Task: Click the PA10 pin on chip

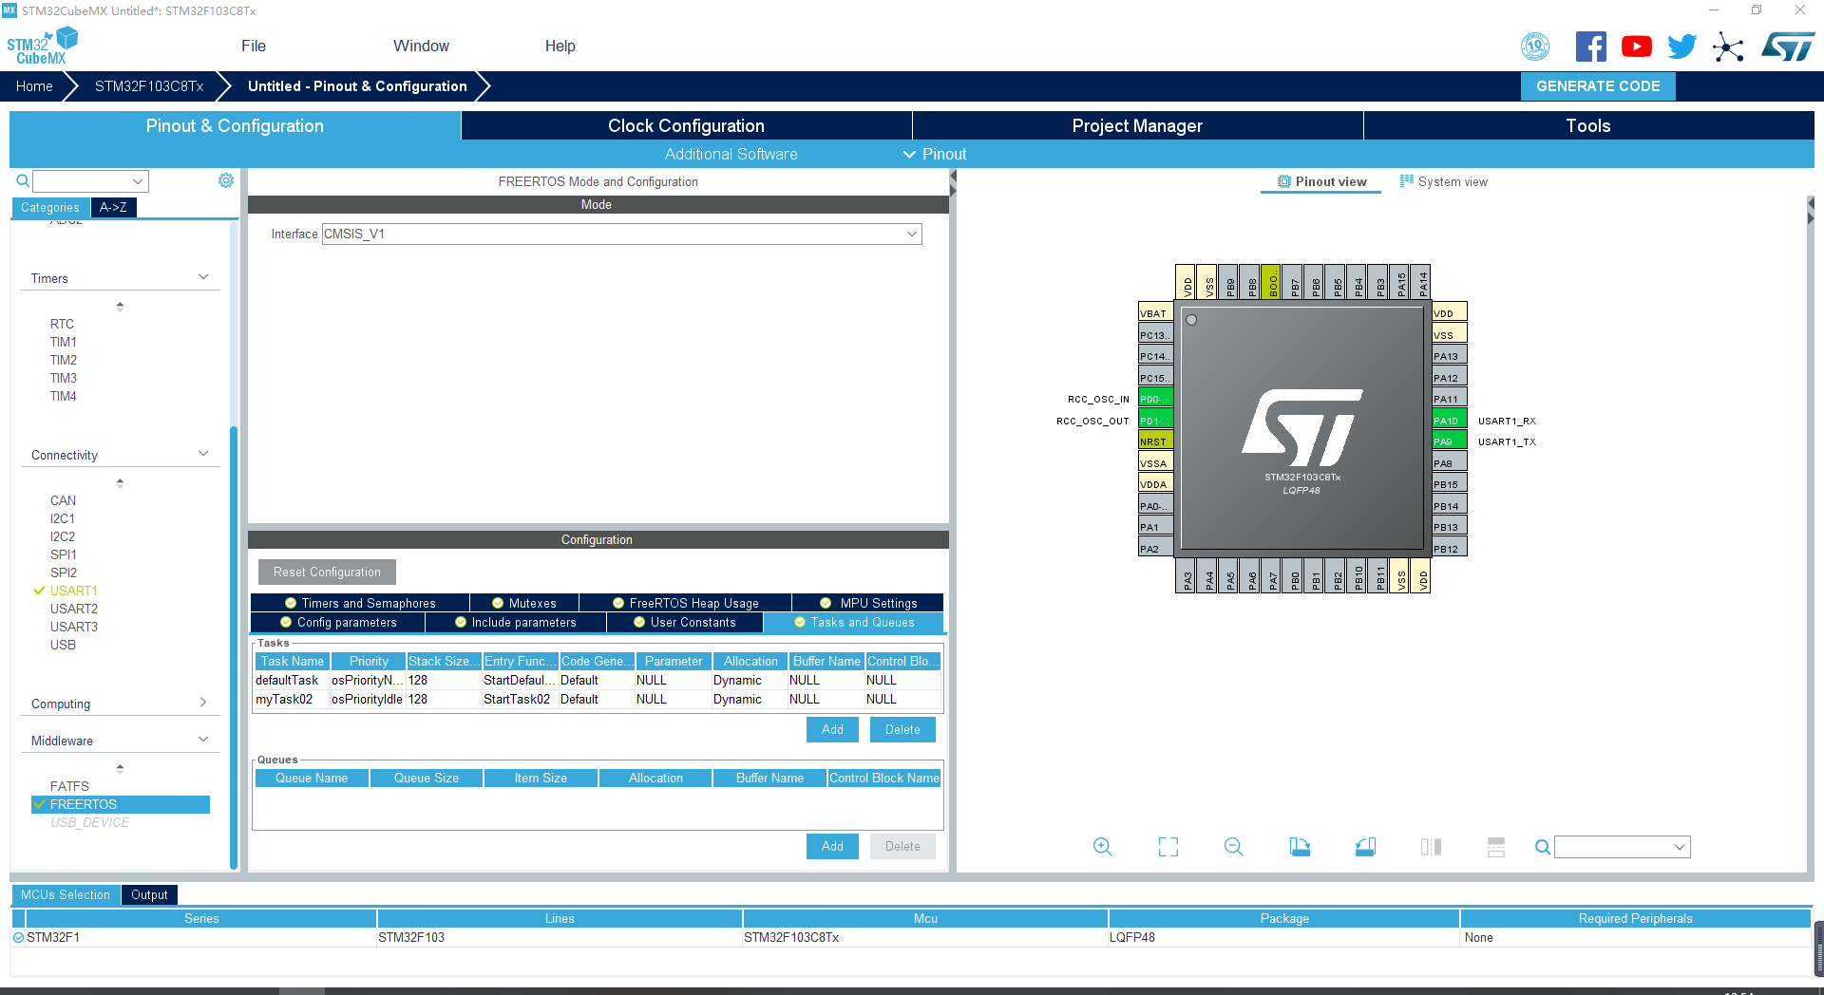Action: [1450, 420]
